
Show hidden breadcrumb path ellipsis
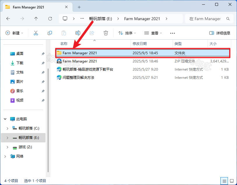(82, 19)
